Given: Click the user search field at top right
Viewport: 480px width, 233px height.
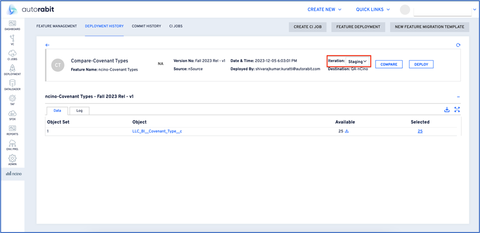Looking at the screenshot, I should pyautogui.click(x=442, y=10).
